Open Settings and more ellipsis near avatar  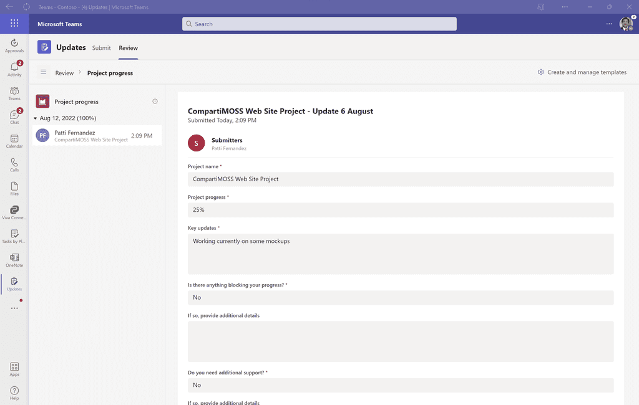[x=609, y=24]
